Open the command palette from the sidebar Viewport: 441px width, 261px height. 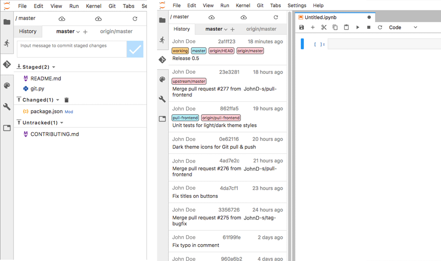[7, 85]
